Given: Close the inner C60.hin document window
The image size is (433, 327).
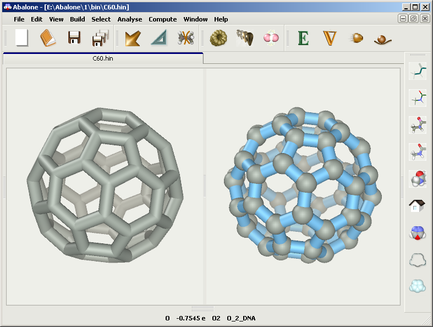Looking at the screenshot, I should click(x=425, y=19).
